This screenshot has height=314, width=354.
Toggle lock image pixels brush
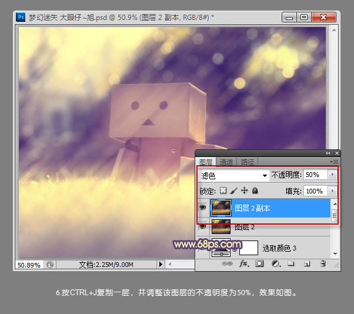(x=233, y=191)
